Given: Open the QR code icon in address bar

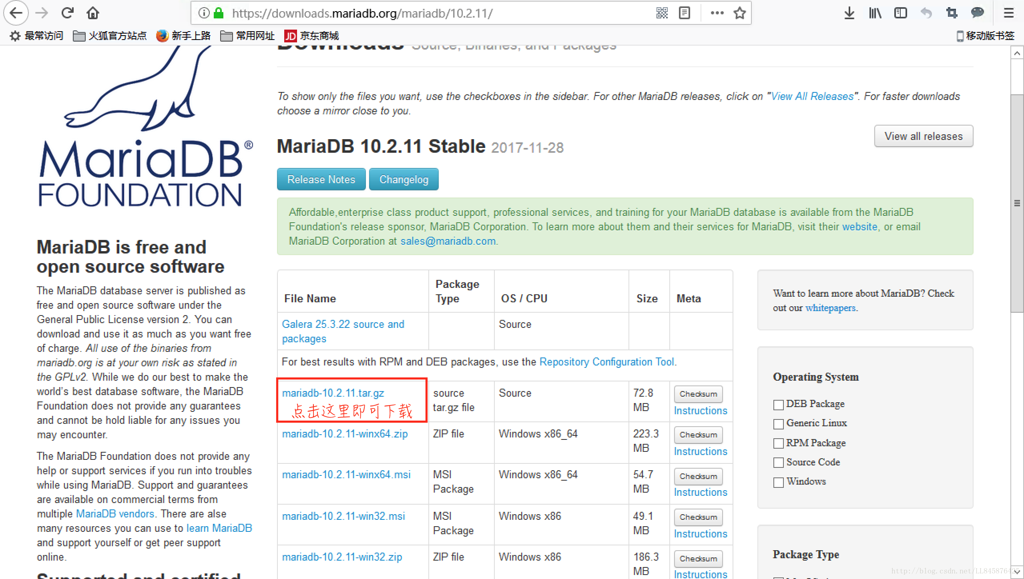Looking at the screenshot, I should tap(662, 13).
